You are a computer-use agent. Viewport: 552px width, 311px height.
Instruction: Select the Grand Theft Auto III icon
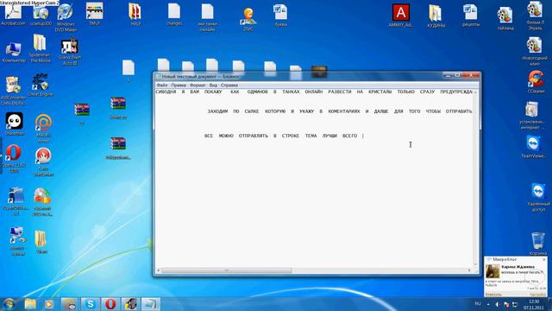point(70,51)
